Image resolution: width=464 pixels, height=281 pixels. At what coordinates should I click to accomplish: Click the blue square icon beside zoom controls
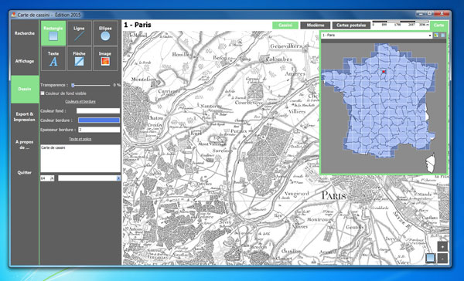[431, 259]
